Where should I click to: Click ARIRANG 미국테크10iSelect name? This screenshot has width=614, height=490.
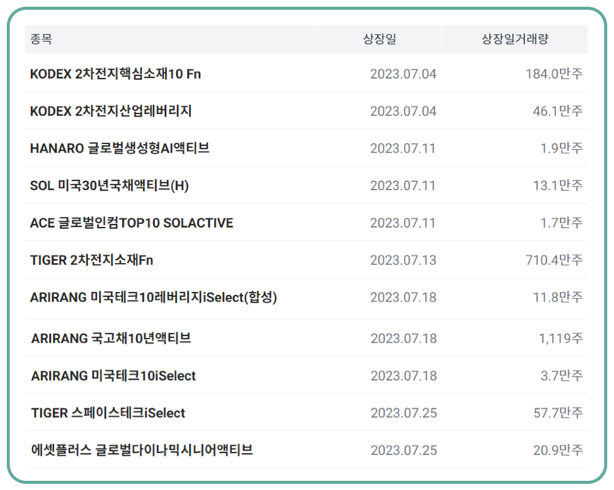click(x=114, y=376)
